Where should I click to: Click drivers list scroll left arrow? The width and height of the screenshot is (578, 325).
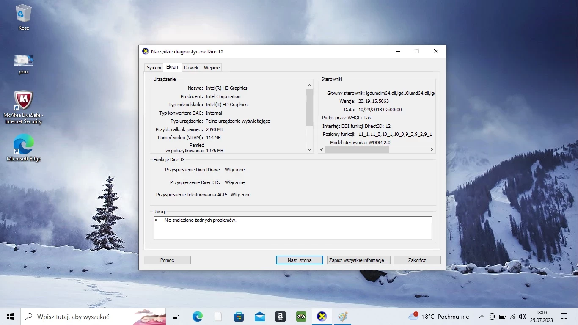click(322, 149)
